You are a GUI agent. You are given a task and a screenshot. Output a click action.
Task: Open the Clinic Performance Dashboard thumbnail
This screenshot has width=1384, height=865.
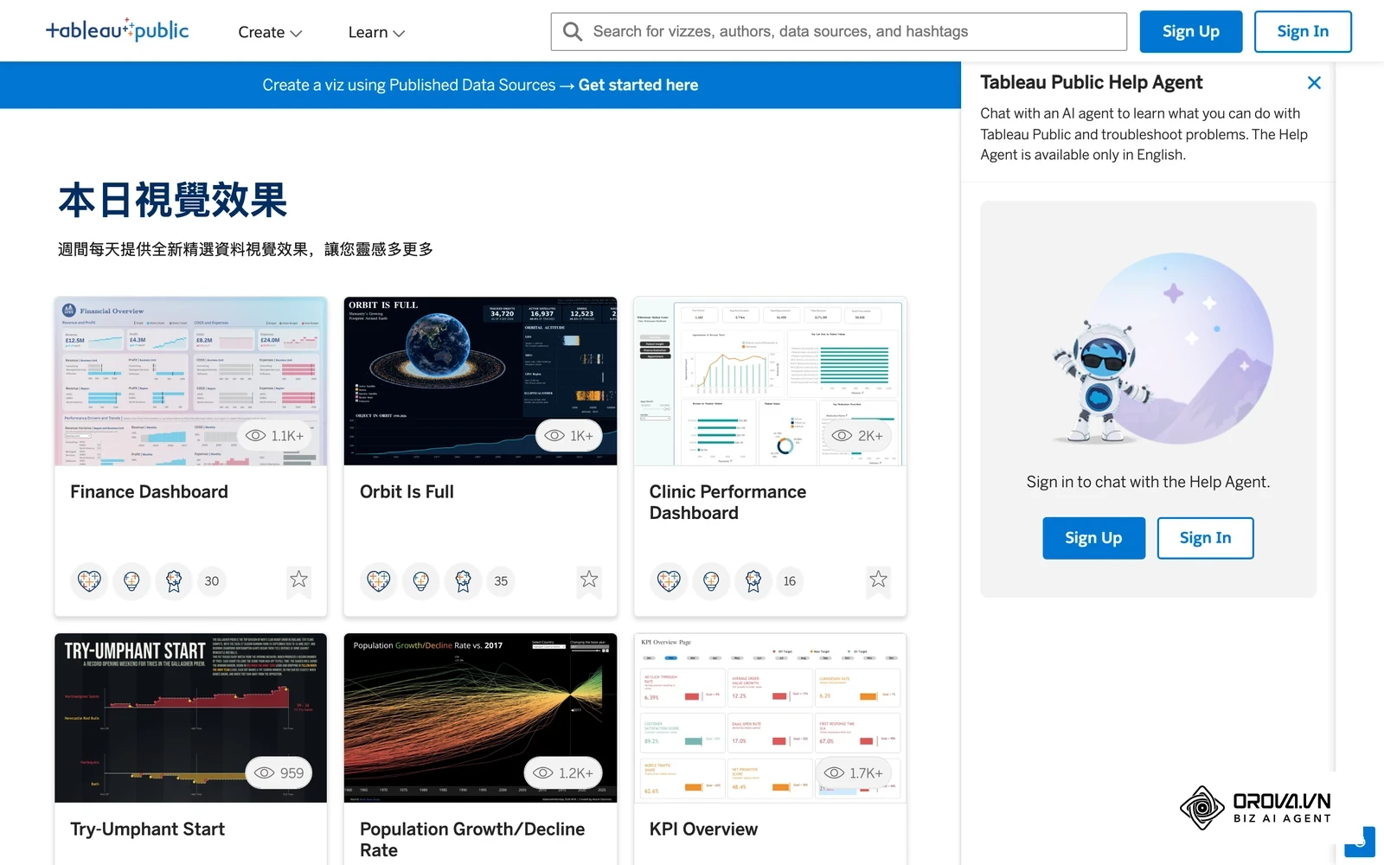(770, 381)
